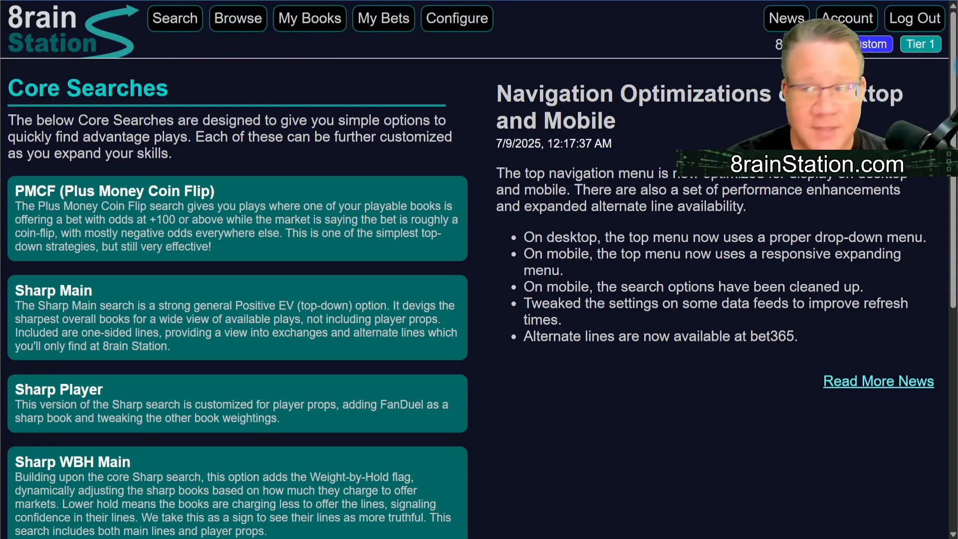Expand the Configure drop-down menu

pyautogui.click(x=457, y=18)
